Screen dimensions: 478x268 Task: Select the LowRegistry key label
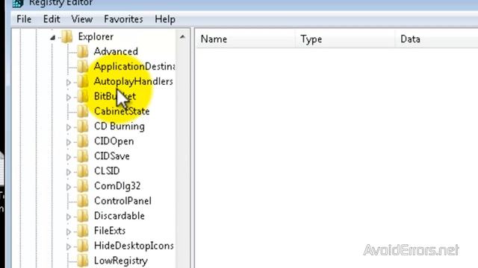[x=121, y=261]
